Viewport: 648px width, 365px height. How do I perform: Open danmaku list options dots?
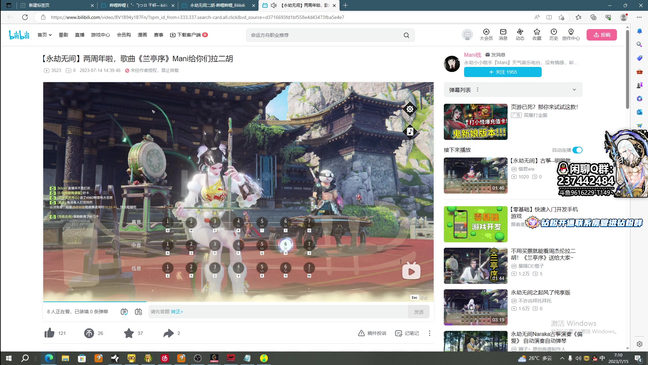click(477, 90)
